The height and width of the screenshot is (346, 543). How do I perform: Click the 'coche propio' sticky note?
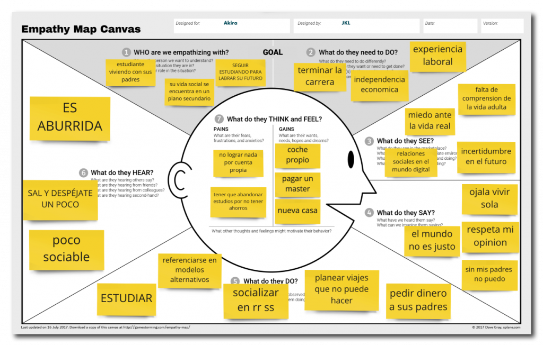click(x=297, y=155)
